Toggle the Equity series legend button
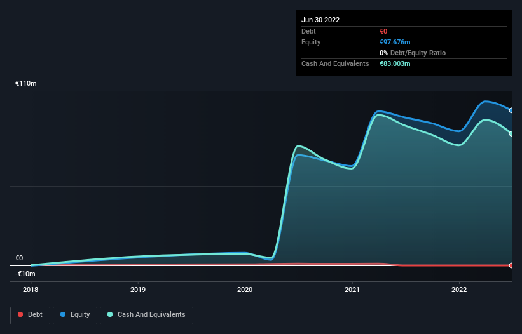 click(x=75, y=315)
